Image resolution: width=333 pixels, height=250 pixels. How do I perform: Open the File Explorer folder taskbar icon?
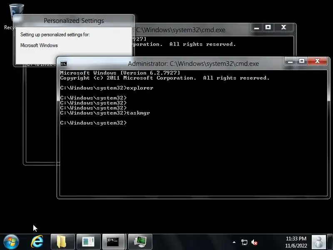point(63,242)
